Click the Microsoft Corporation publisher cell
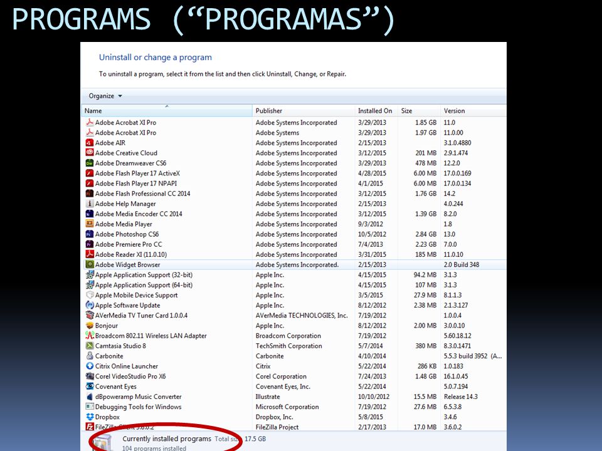Screen dimensions: 602x451 (287, 407)
